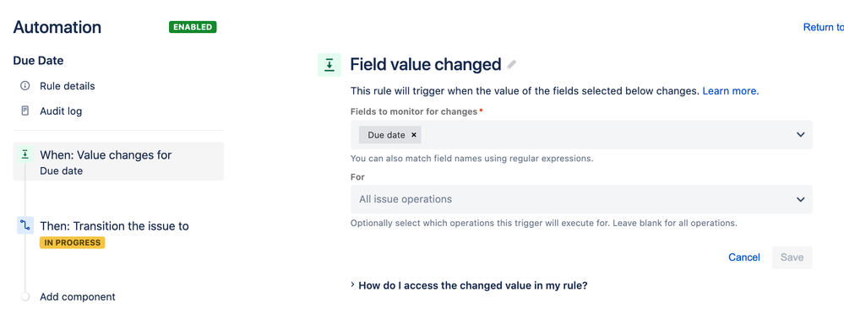The height and width of the screenshot is (335, 844).
Task: Click the blue transition action icon
Action: click(x=25, y=226)
